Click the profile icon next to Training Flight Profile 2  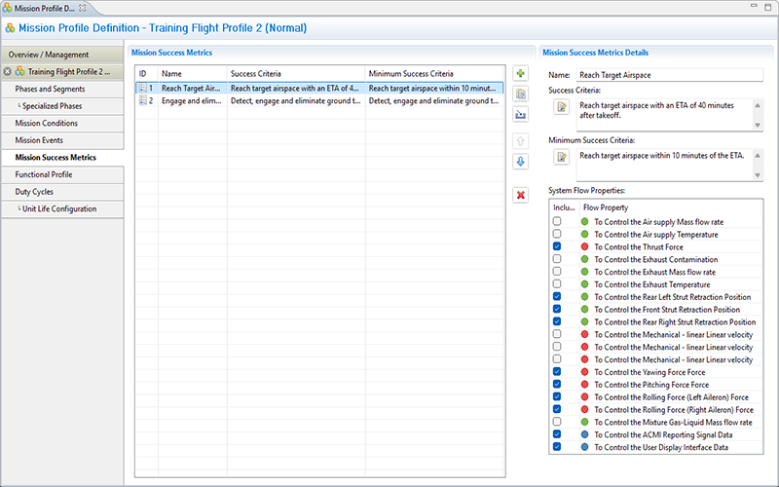pos(19,71)
